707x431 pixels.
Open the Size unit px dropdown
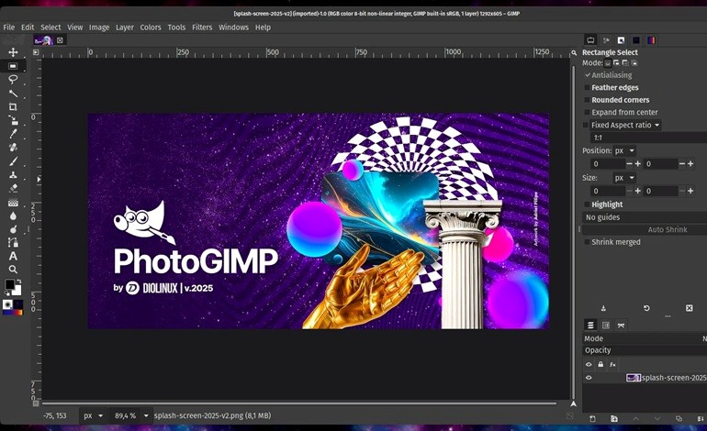click(624, 178)
